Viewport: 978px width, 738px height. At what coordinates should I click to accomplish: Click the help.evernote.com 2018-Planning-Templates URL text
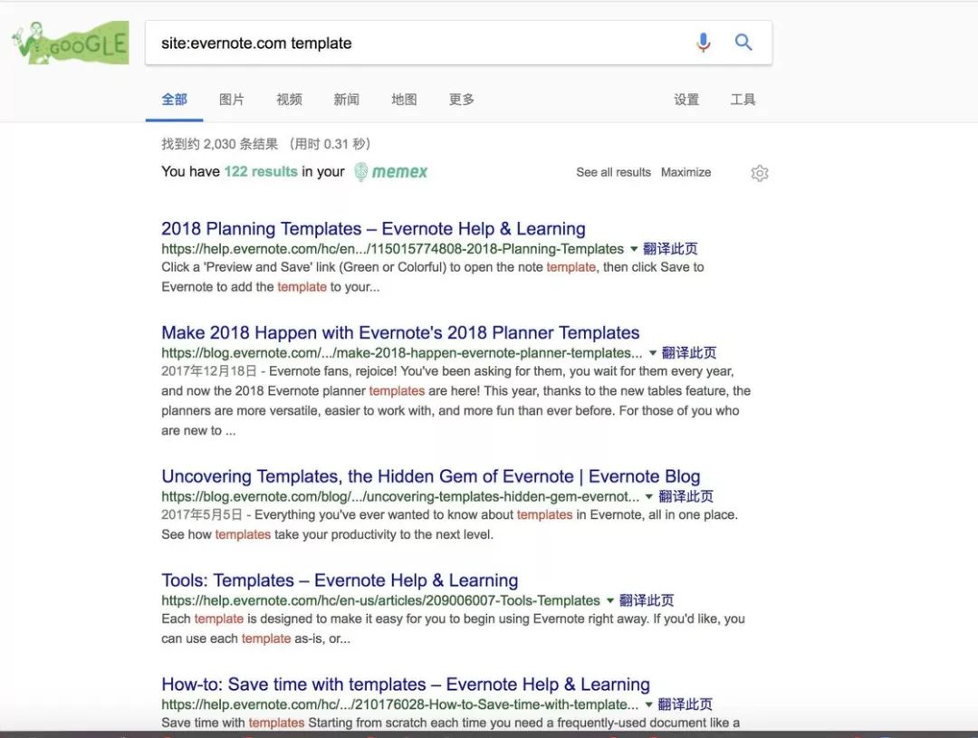pyautogui.click(x=392, y=249)
